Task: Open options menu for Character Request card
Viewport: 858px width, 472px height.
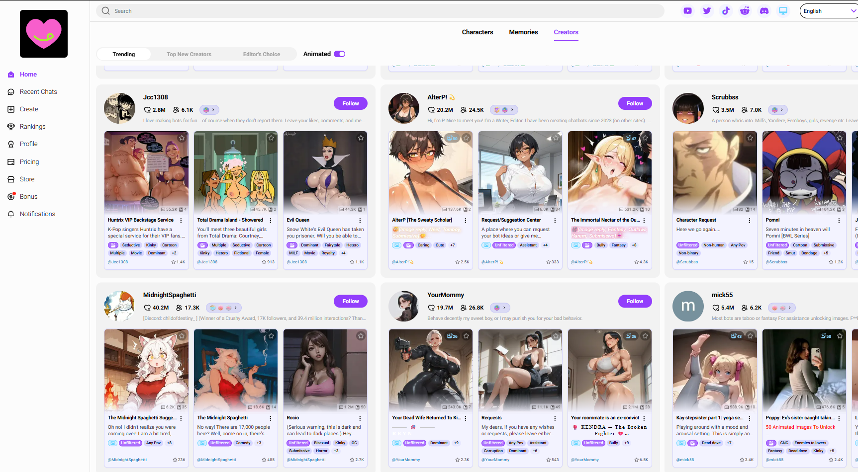Action: [750, 220]
